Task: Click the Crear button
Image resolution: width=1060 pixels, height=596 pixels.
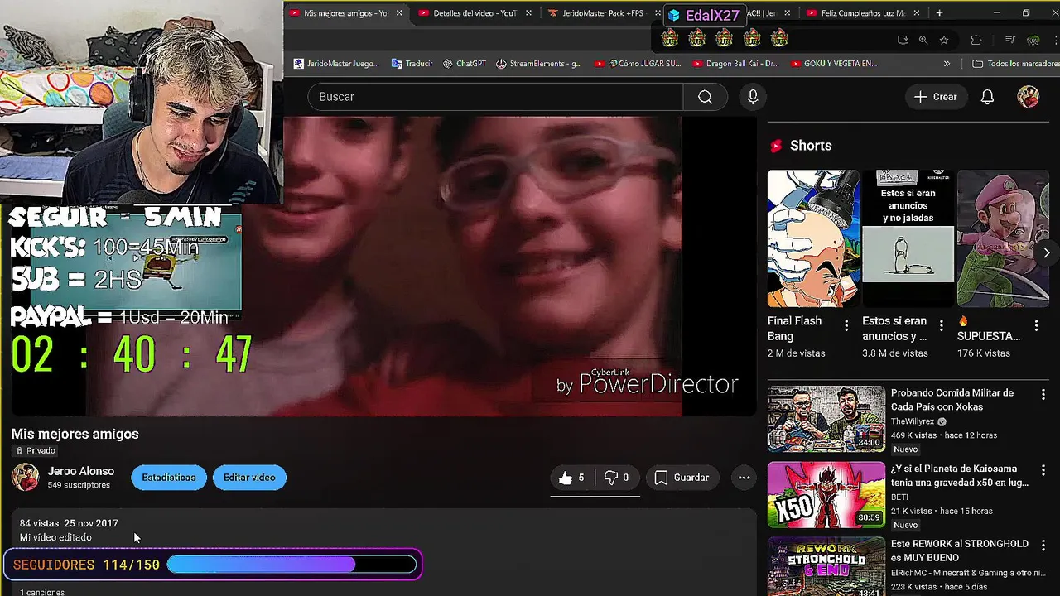Action: (x=936, y=97)
